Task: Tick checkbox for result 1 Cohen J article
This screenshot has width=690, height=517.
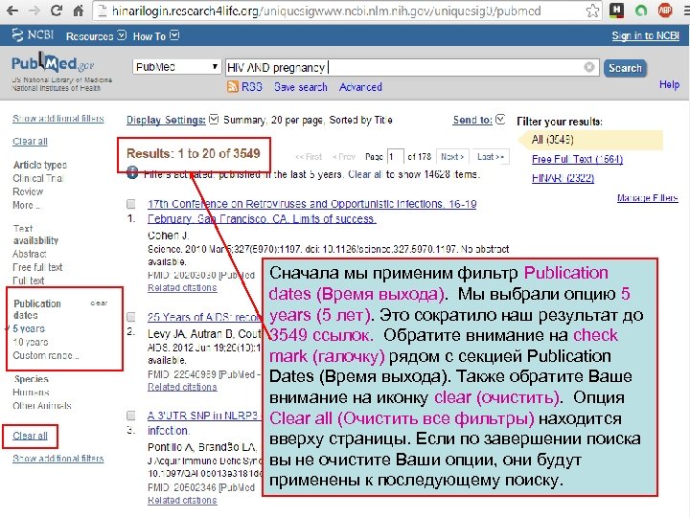Action: pos(131,204)
